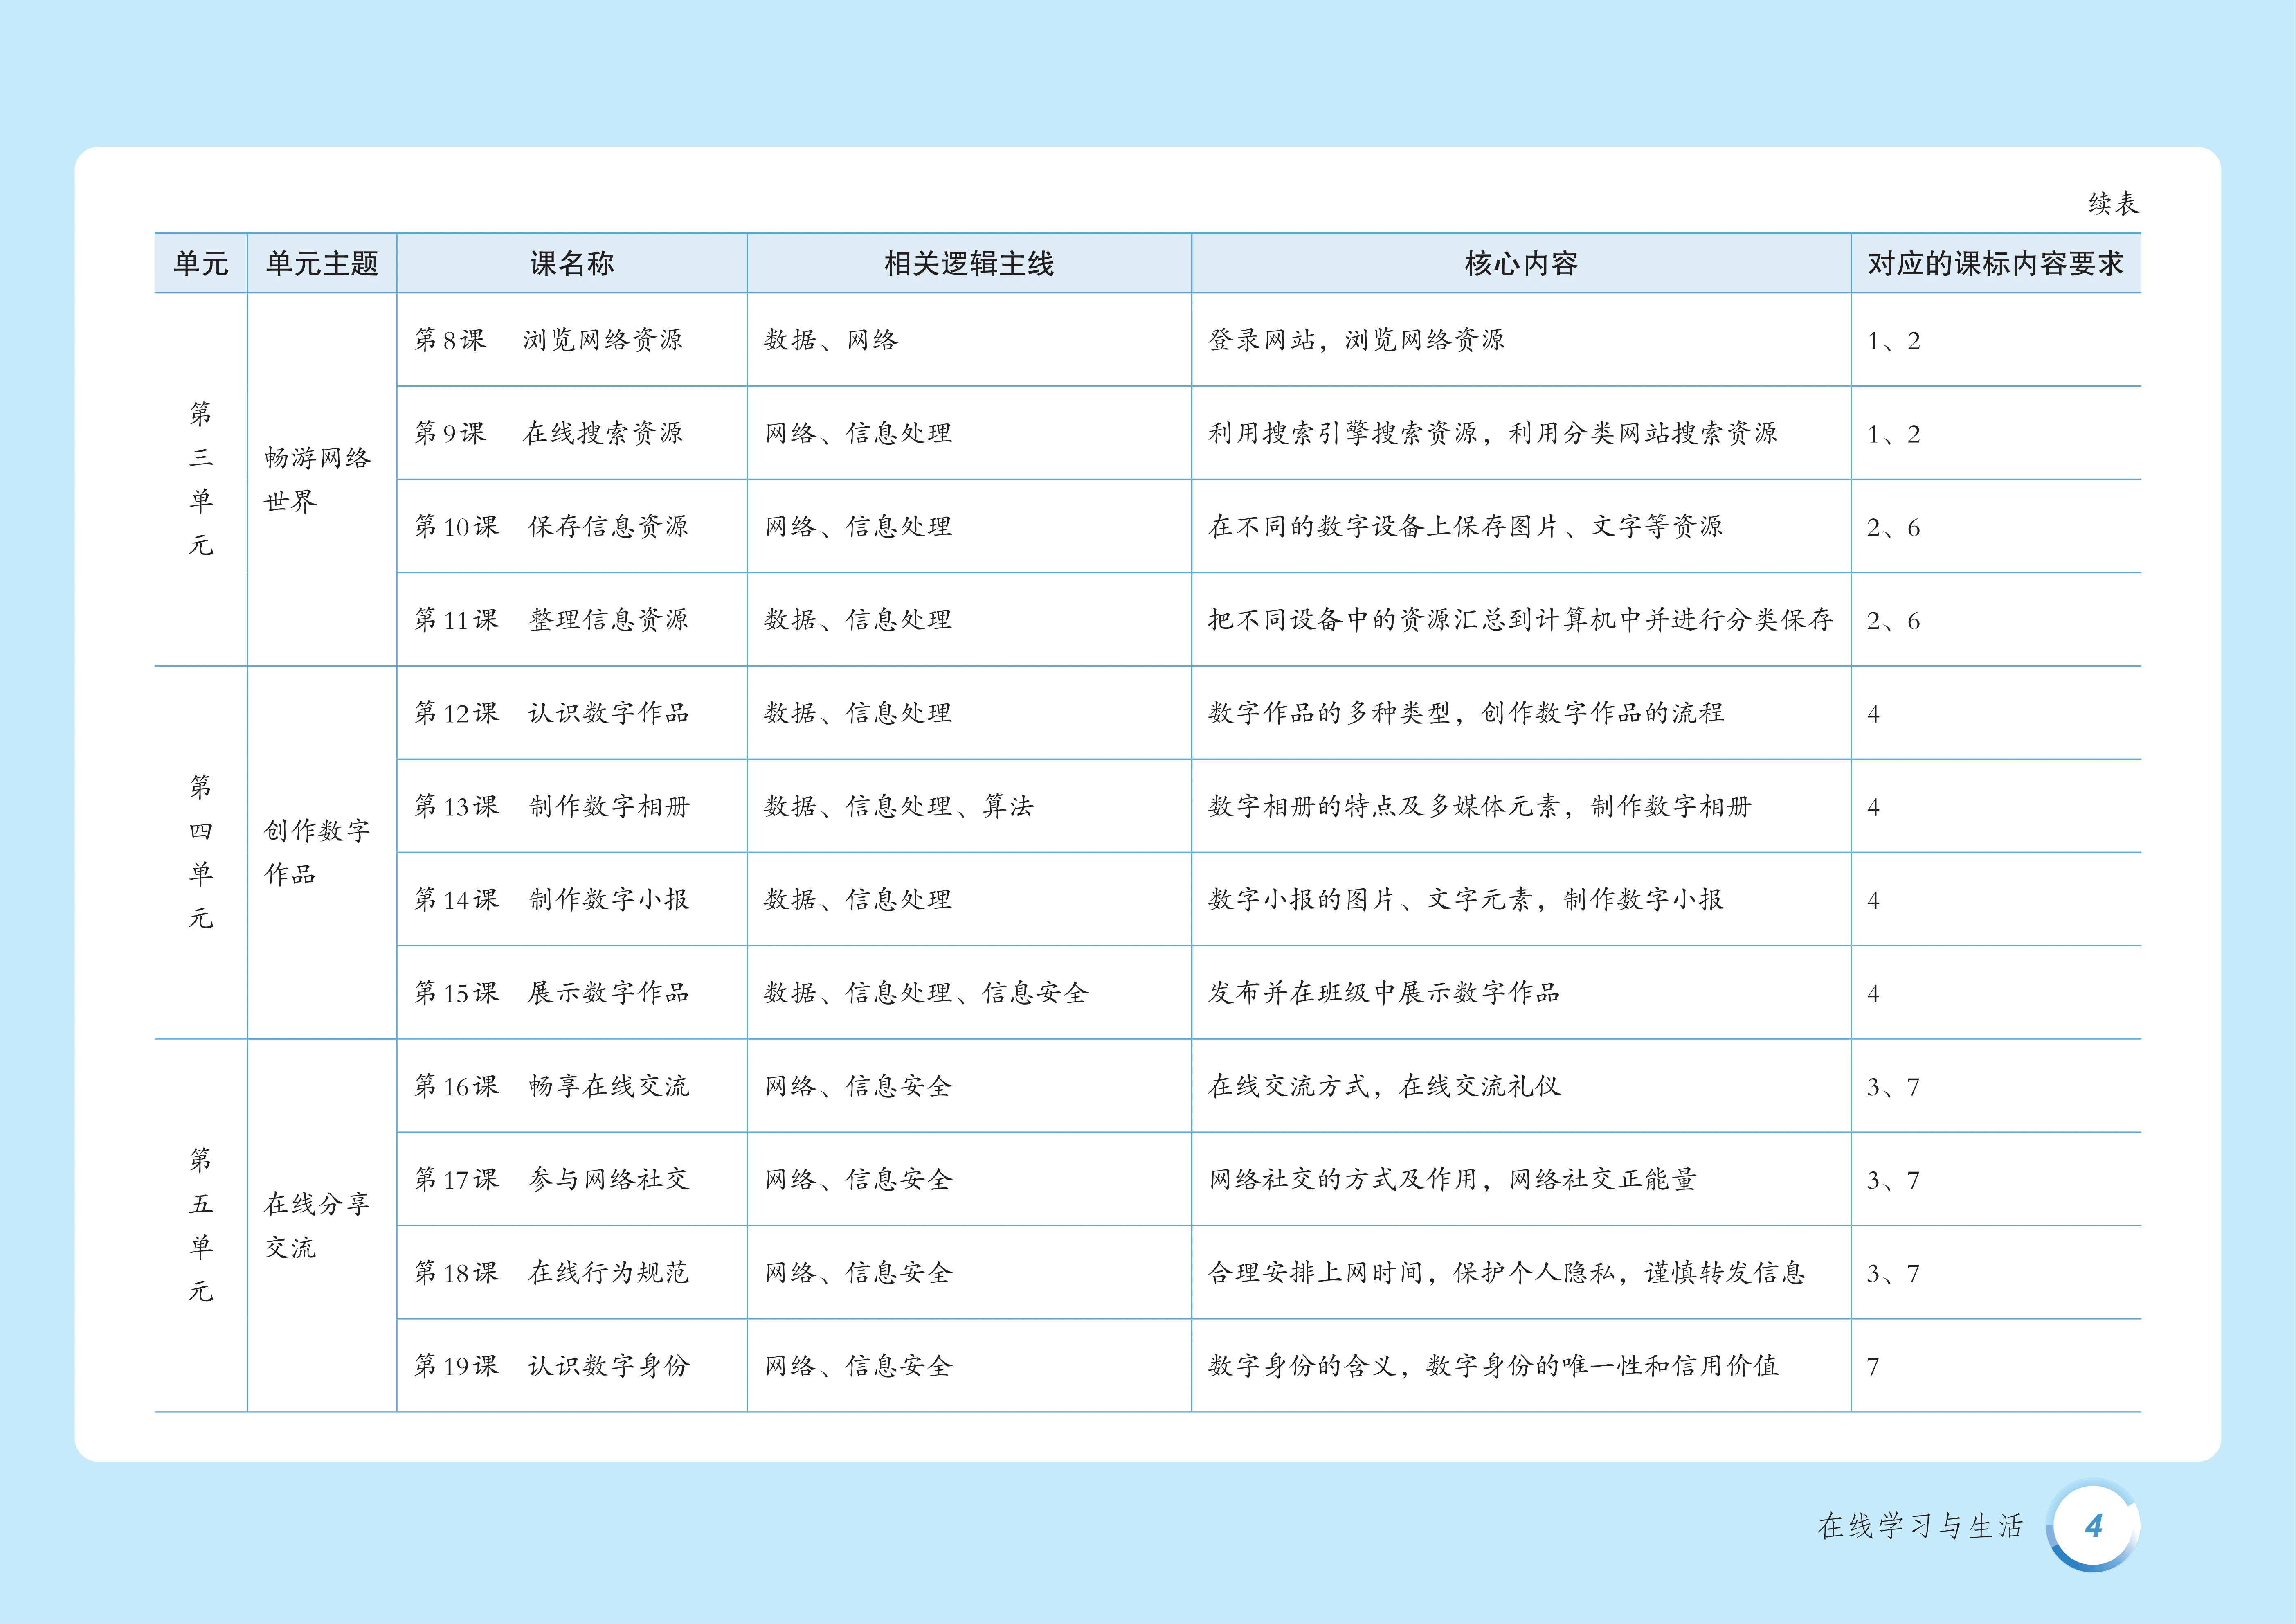
Task: Click lesson 第12课 认识数字作品
Action: point(552,713)
